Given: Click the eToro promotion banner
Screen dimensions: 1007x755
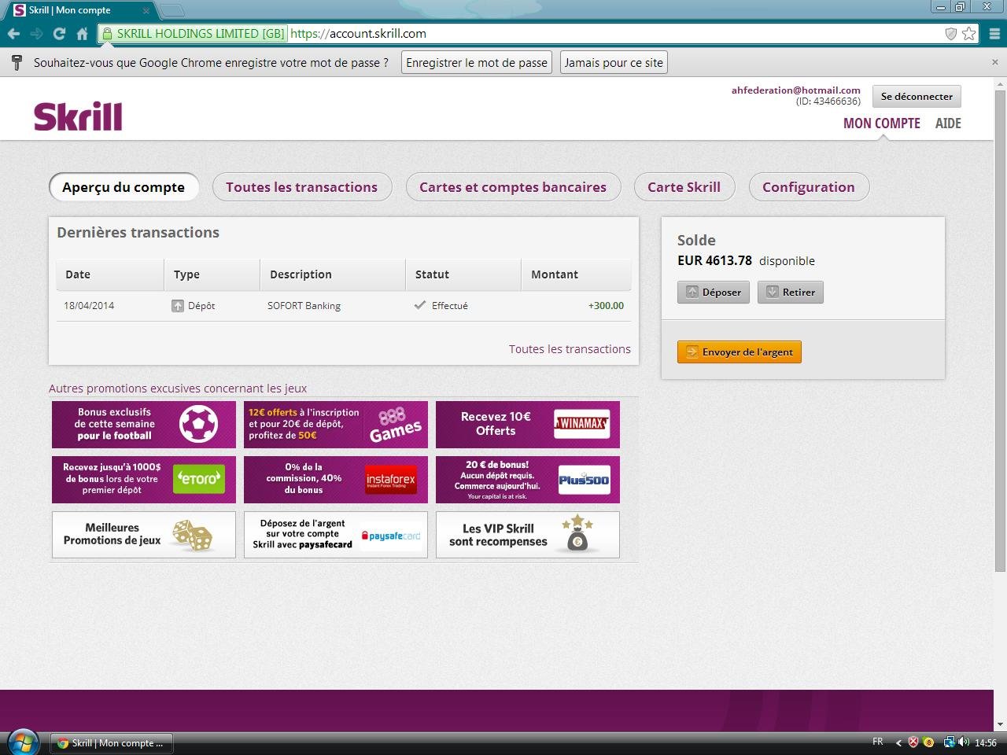Looking at the screenshot, I should 143,479.
